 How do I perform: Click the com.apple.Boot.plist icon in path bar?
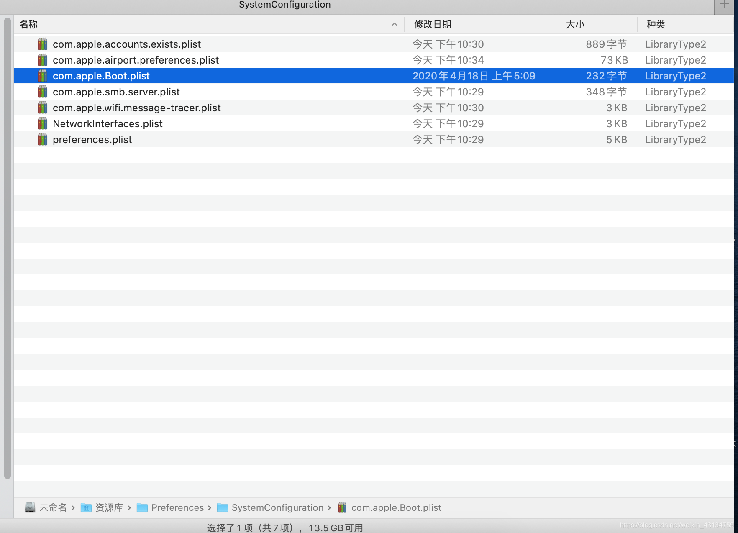coord(342,507)
